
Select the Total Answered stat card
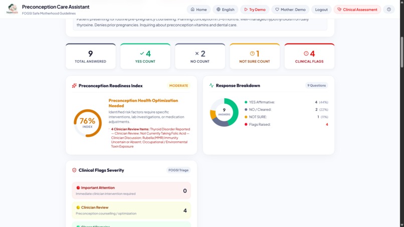click(x=91, y=56)
